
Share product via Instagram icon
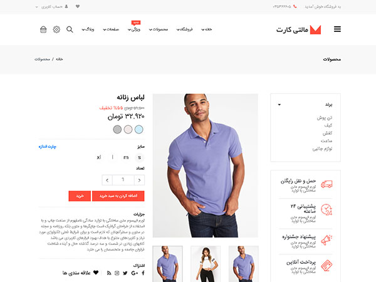[x=117, y=273]
